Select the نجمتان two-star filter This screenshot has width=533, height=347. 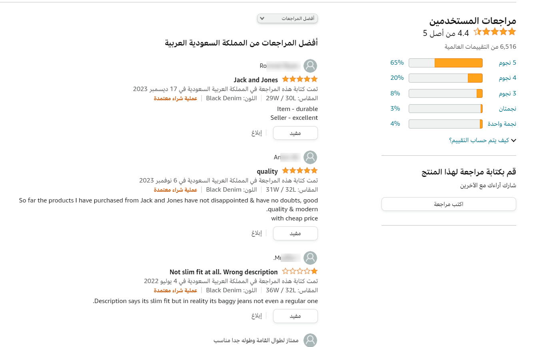[507, 109]
